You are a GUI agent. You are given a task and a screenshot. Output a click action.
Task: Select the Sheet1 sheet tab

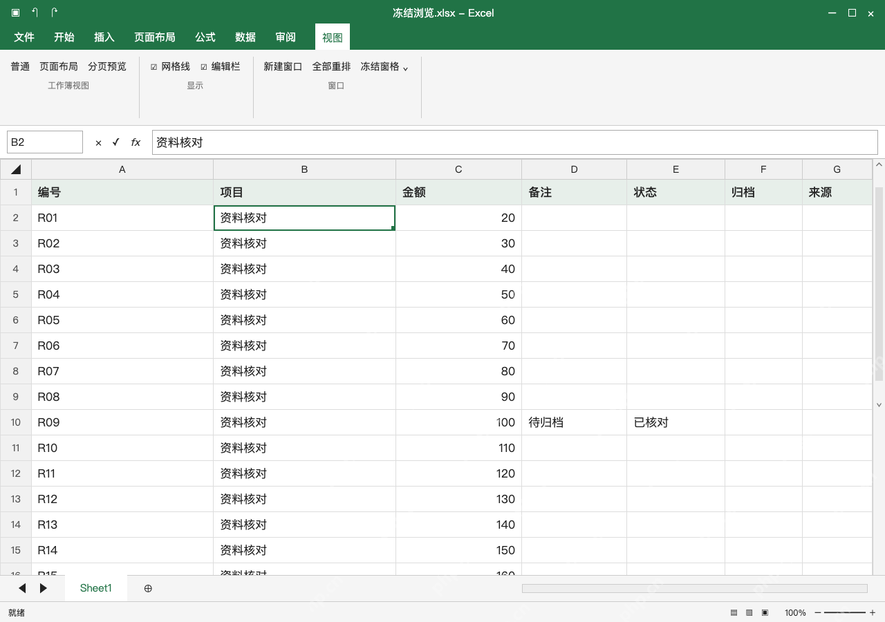coord(96,588)
